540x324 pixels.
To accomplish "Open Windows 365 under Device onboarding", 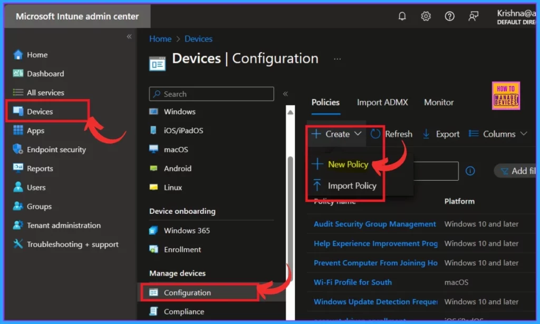I will tap(187, 230).
